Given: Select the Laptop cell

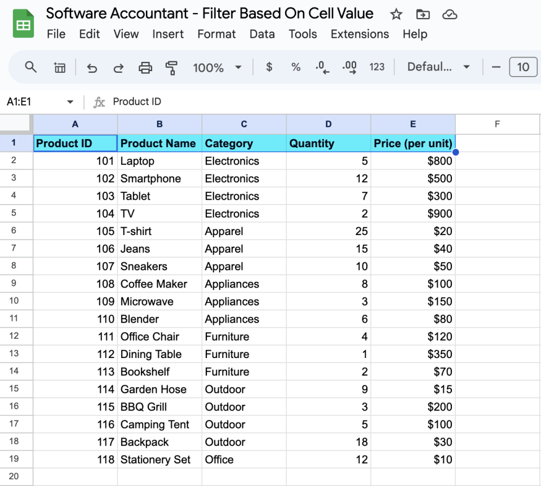Looking at the screenshot, I should (159, 161).
